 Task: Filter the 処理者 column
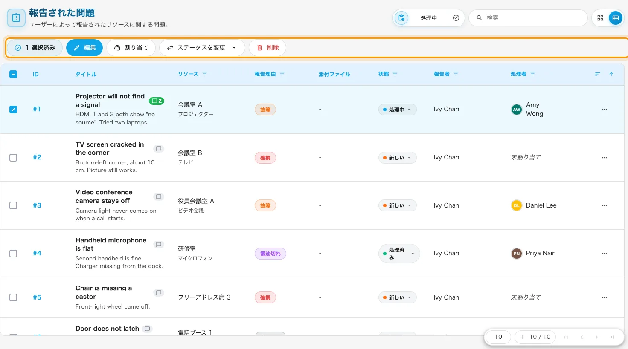point(532,74)
